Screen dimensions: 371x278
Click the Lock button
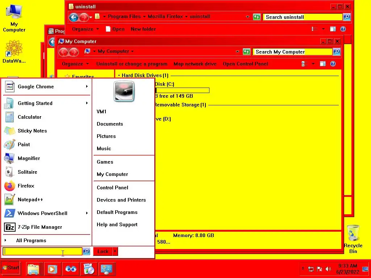tap(103, 251)
